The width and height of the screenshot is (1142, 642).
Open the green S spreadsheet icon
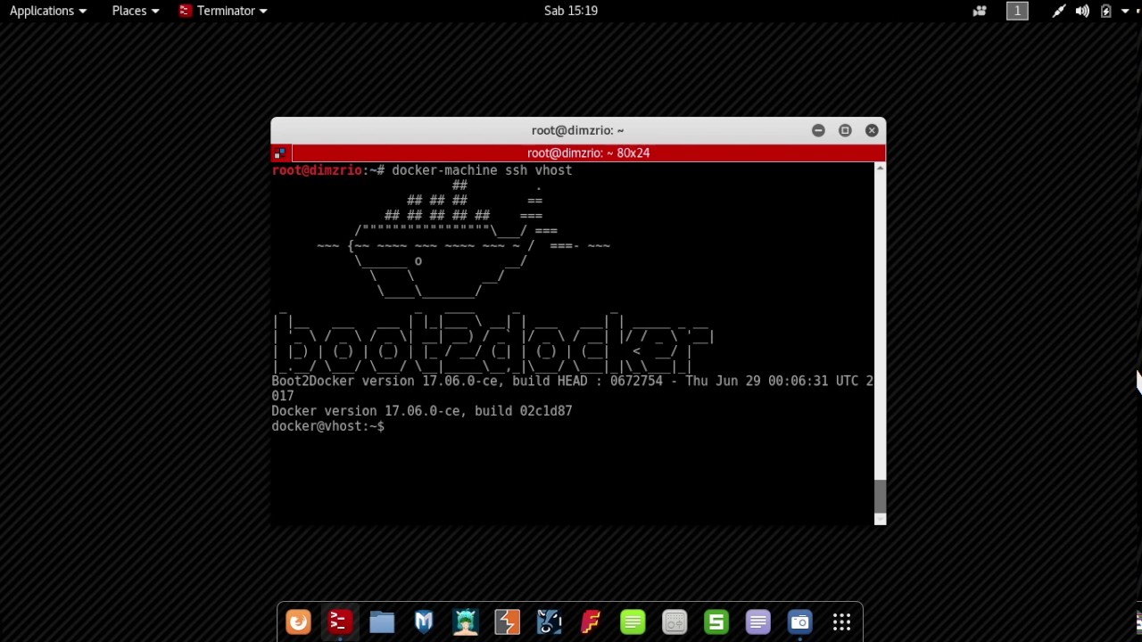[x=716, y=621]
